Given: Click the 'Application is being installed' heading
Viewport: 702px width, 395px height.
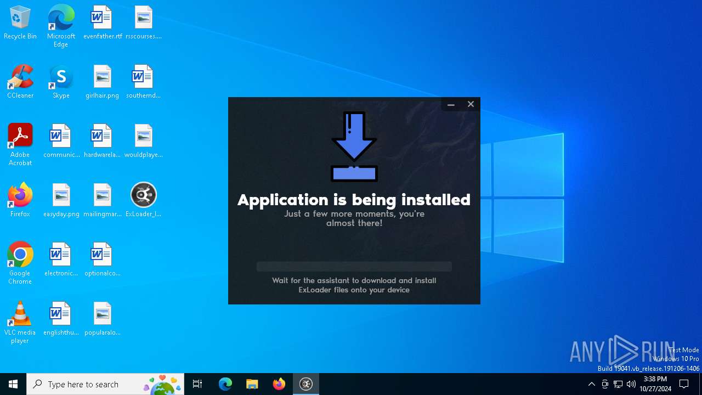Looking at the screenshot, I should [x=354, y=199].
